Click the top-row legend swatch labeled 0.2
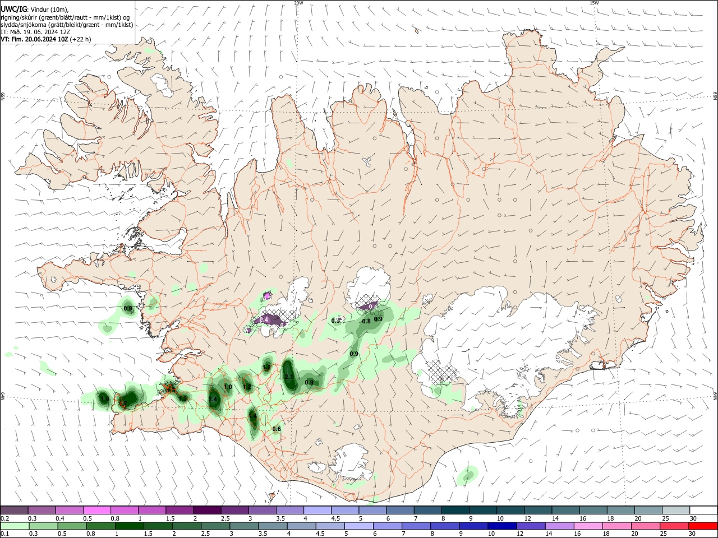This screenshot has width=718, height=538. [x=15, y=511]
